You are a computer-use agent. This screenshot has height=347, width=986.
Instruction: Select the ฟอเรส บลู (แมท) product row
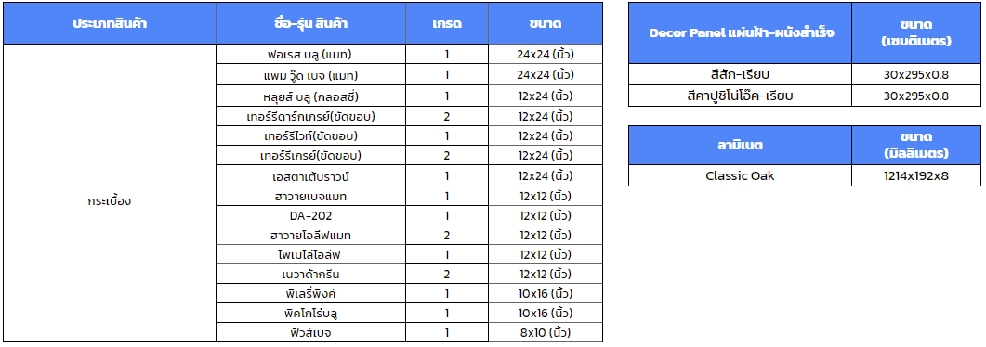410,55
